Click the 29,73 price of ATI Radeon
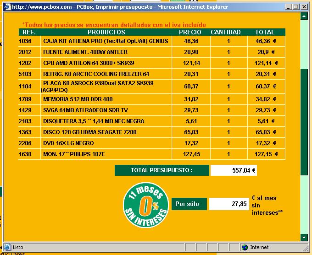This screenshot has height=255, width=312. pyautogui.click(x=191, y=110)
